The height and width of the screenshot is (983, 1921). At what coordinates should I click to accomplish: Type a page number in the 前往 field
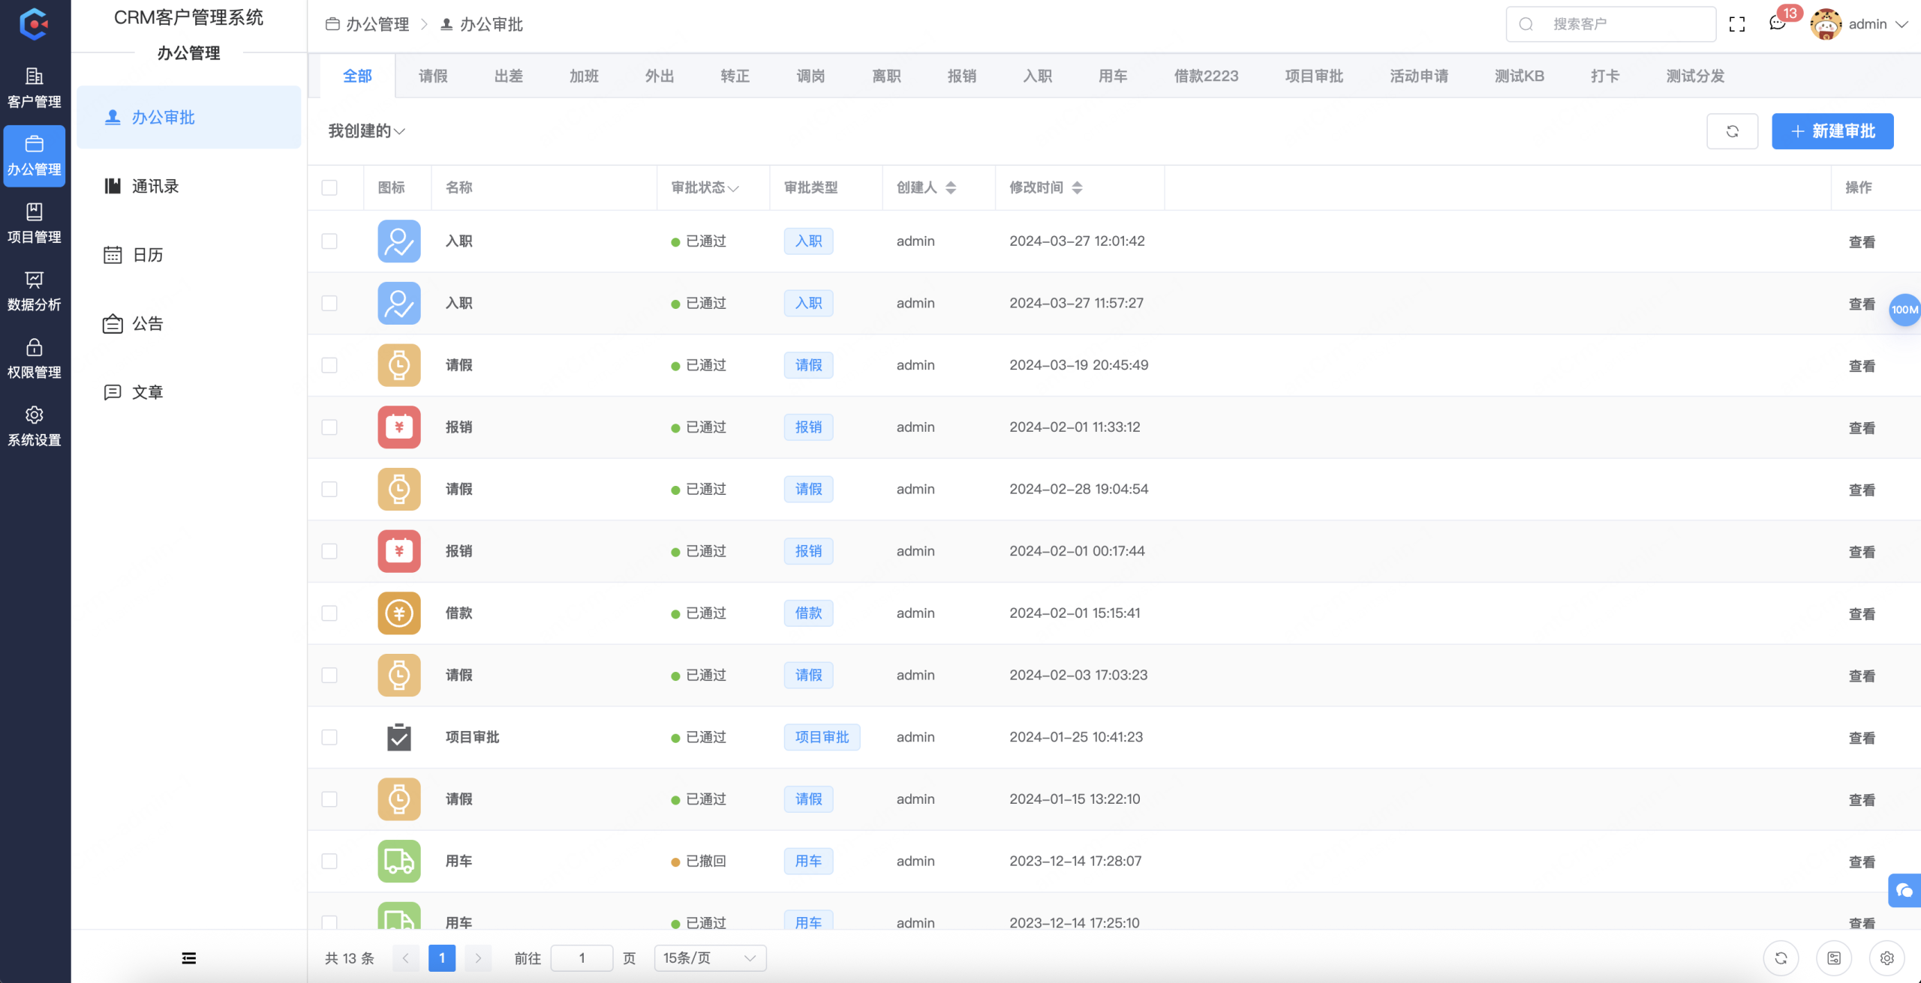point(582,958)
